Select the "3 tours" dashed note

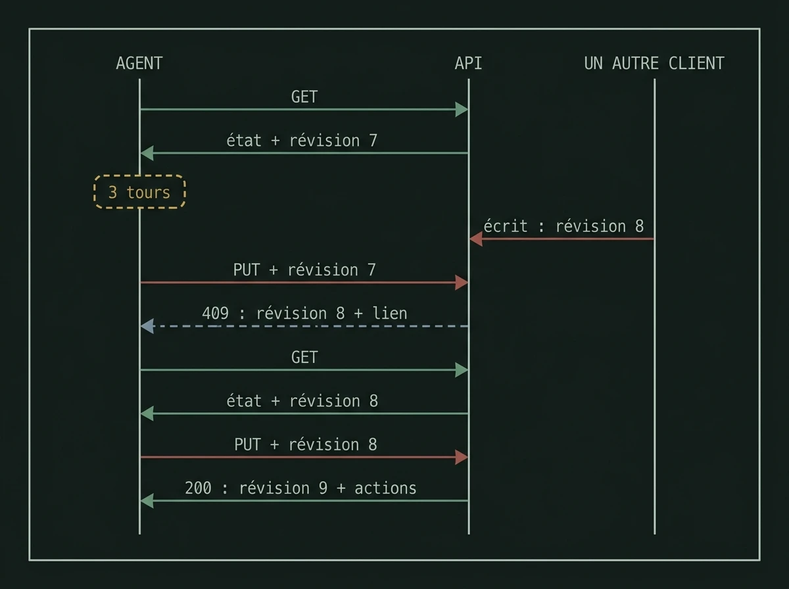pyautogui.click(x=139, y=192)
